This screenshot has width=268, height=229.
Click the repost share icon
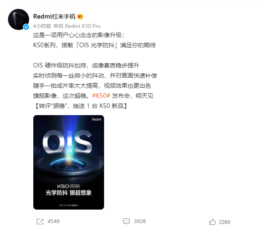coord(40,221)
